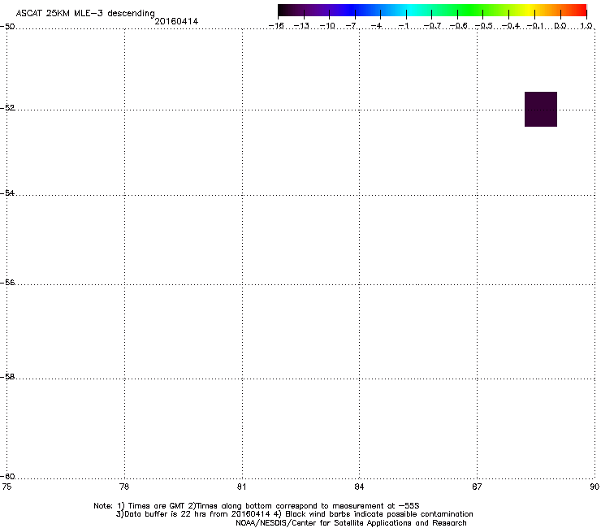Image resolution: width=601 pixels, height=528 pixels.
Task: Click the red end of the color bar
Action: (581, 10)
